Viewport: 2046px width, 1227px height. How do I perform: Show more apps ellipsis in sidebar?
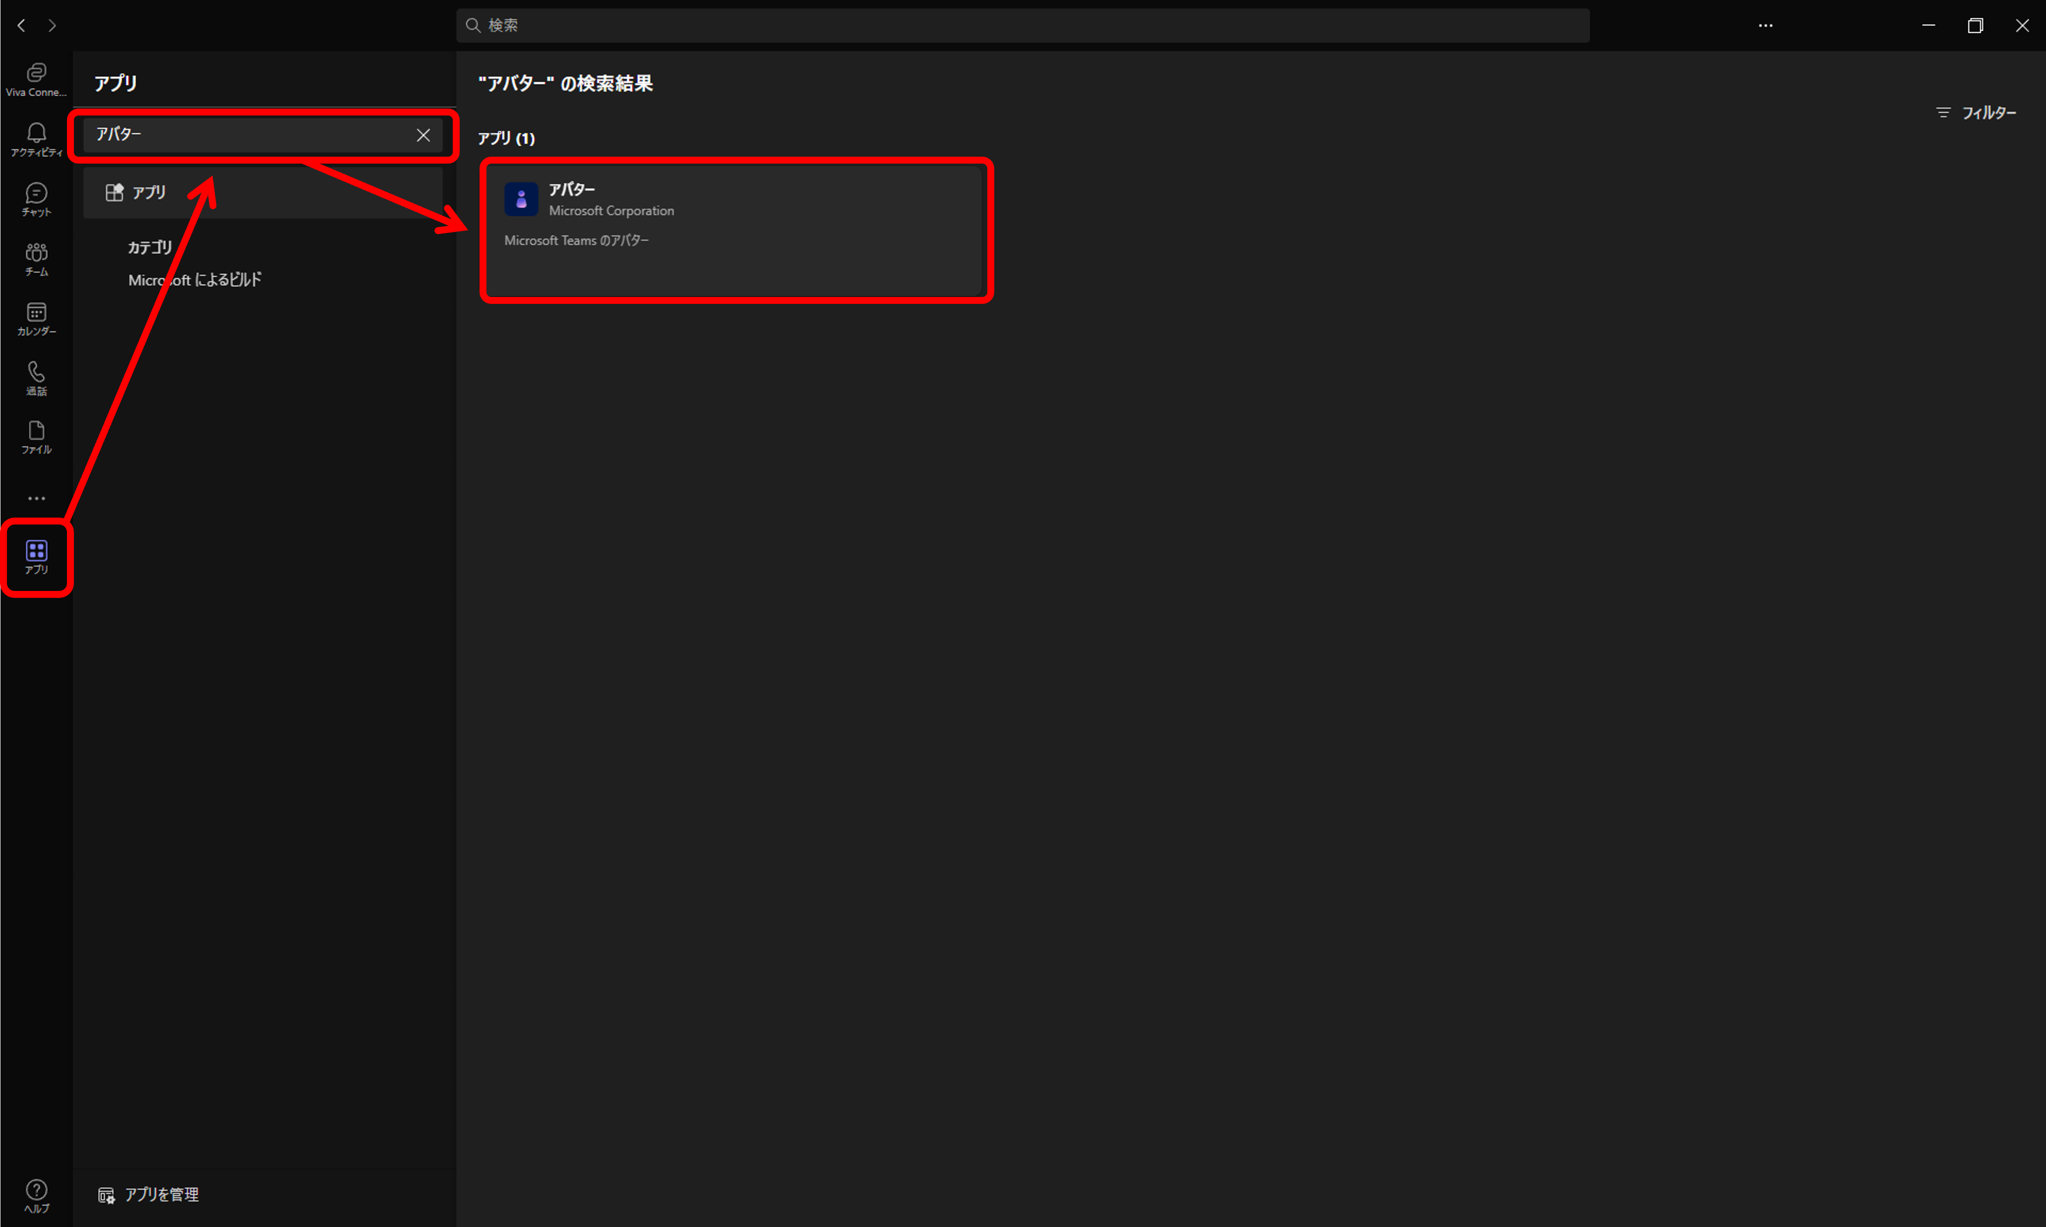click(36, 498)
